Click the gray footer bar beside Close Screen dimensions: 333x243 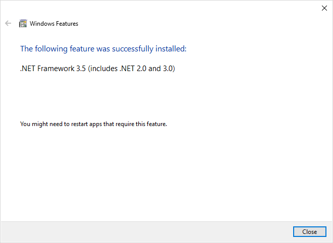click(x=146, y=232)
